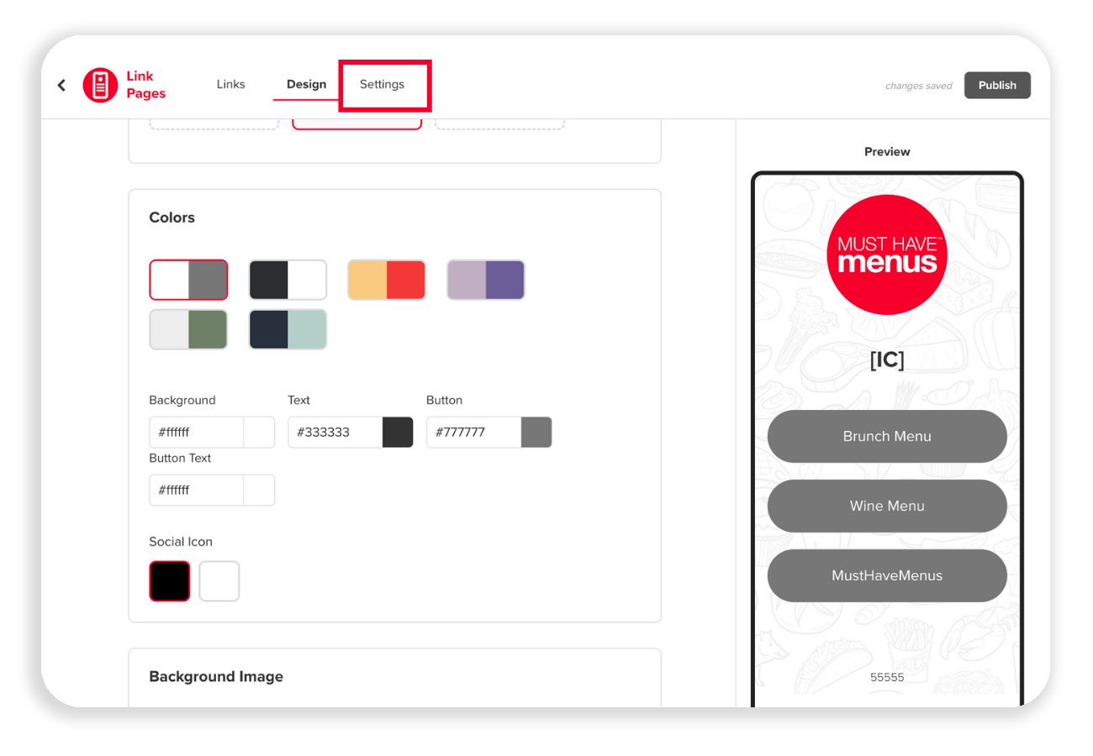1093x756 pixels.
Task: Open the gray Button color swatch
Action: [x=536, y=432]
